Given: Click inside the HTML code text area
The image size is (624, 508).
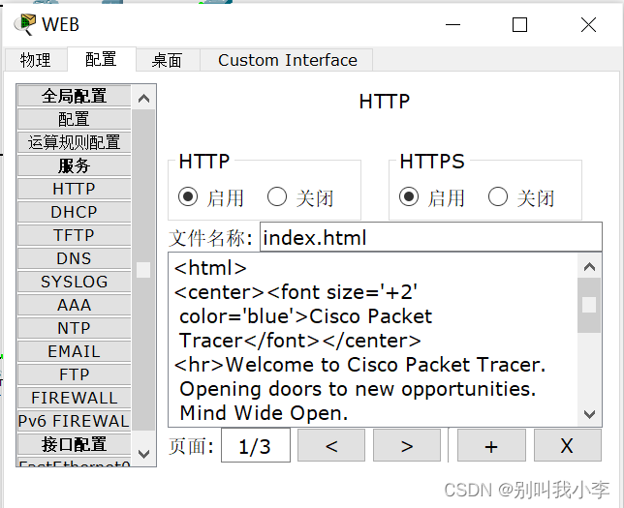Looking at the screenshot, I should (373, 340).
